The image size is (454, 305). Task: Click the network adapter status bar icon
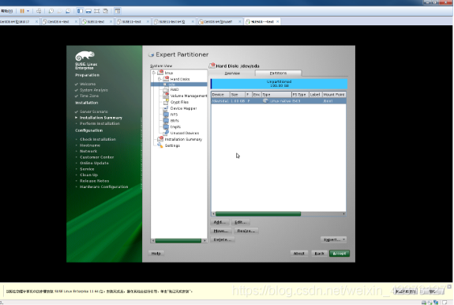[436, 303]
